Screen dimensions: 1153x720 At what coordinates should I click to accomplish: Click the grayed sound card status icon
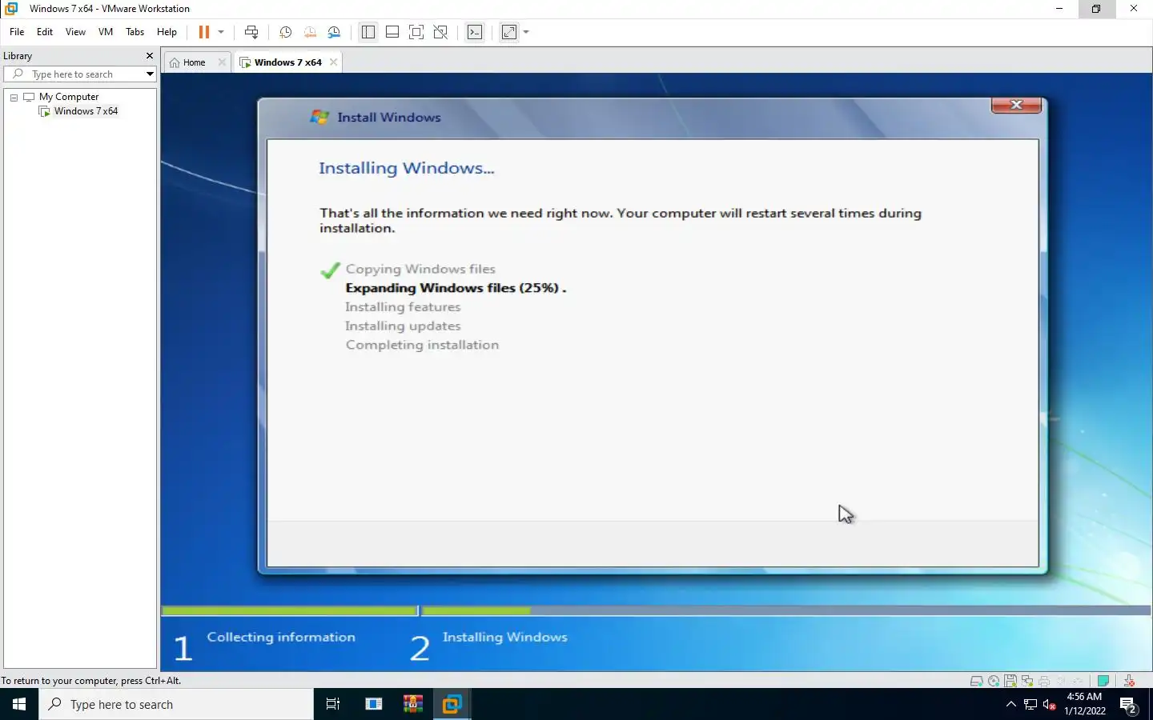(1061, 682)
